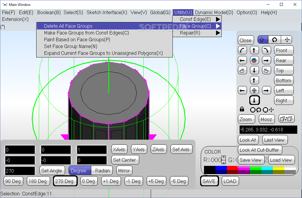Image resolution: width=302 pixels, height=198 pixels.
Task: Open the View(V) menu
Action: coord(139,13)
